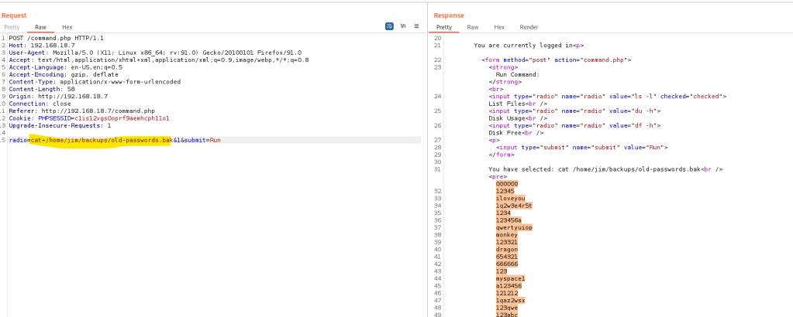Click the divider between Request and Response panels
The height and width of the screenshot is (317, 793).
coord(427,155)
